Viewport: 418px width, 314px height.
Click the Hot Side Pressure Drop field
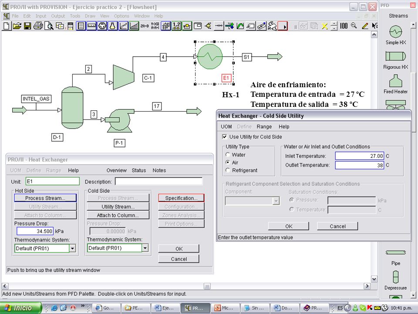pyautogui.click(x=35, y=231)
